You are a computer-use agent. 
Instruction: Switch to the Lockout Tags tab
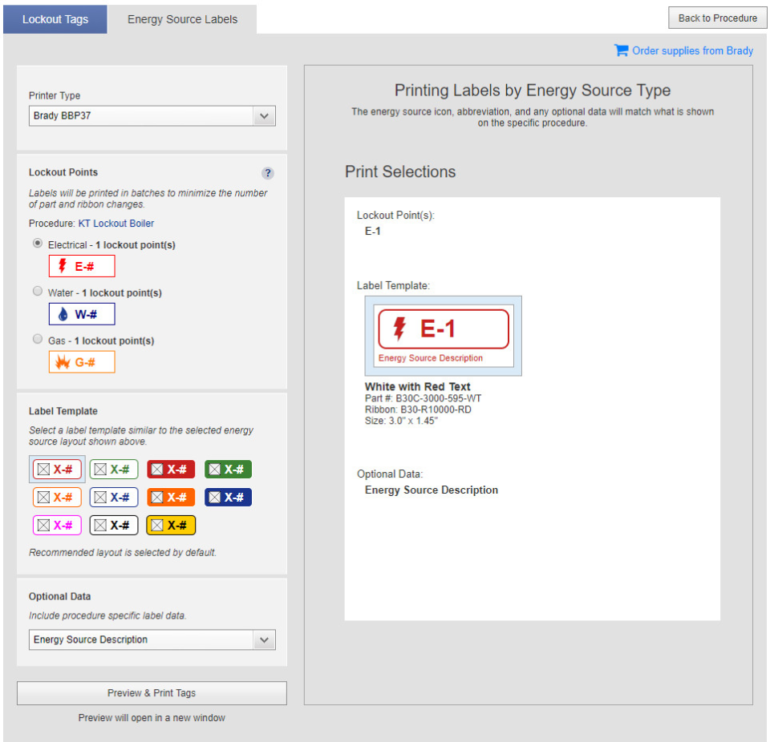[55, 18]
